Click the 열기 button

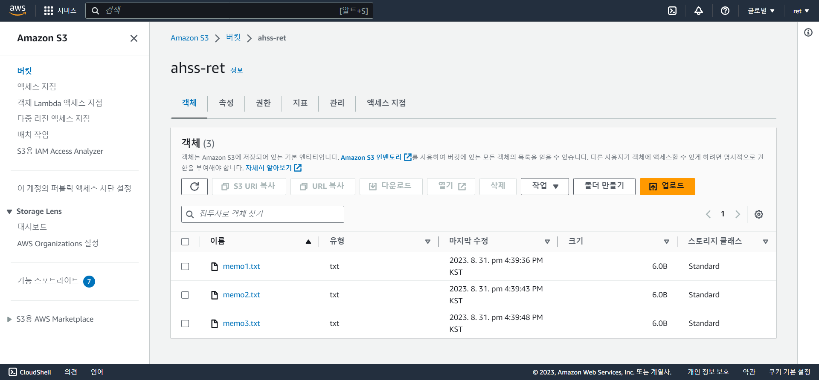click(x=451, y=187)
